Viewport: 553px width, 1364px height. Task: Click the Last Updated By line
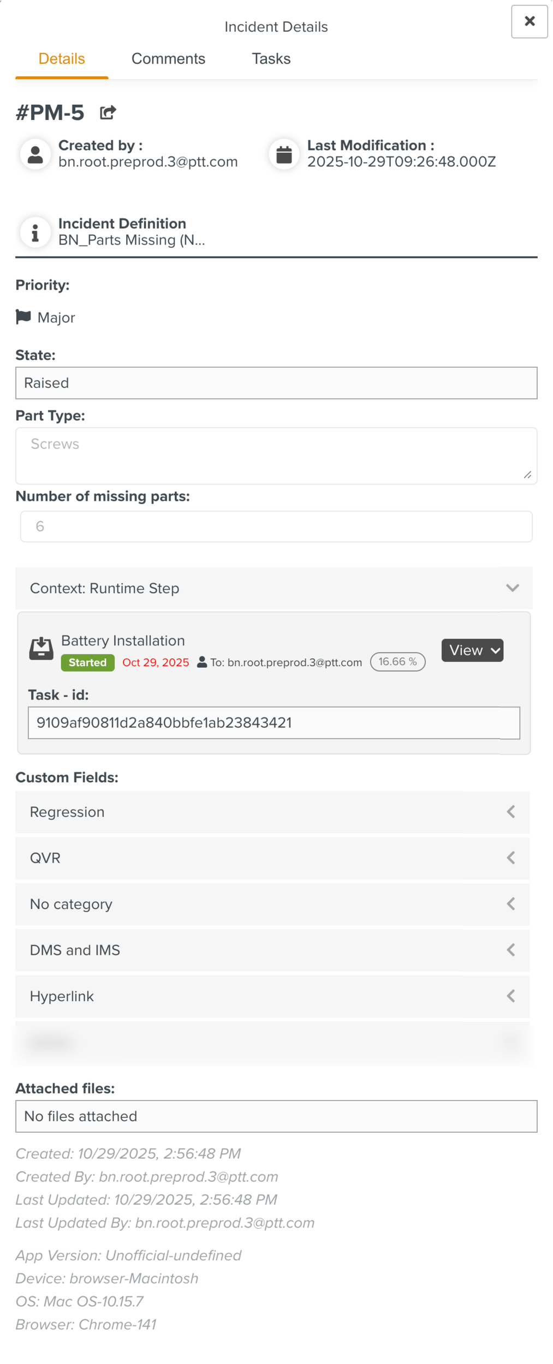tap(165, 1223)
